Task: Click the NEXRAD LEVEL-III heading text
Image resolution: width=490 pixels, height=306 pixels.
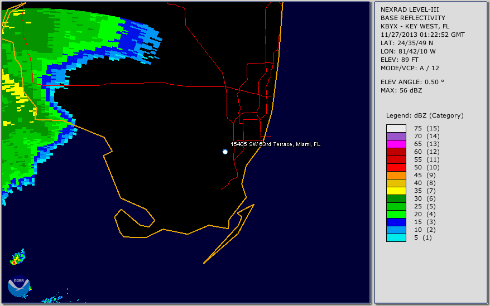Action: click(410, 9)
